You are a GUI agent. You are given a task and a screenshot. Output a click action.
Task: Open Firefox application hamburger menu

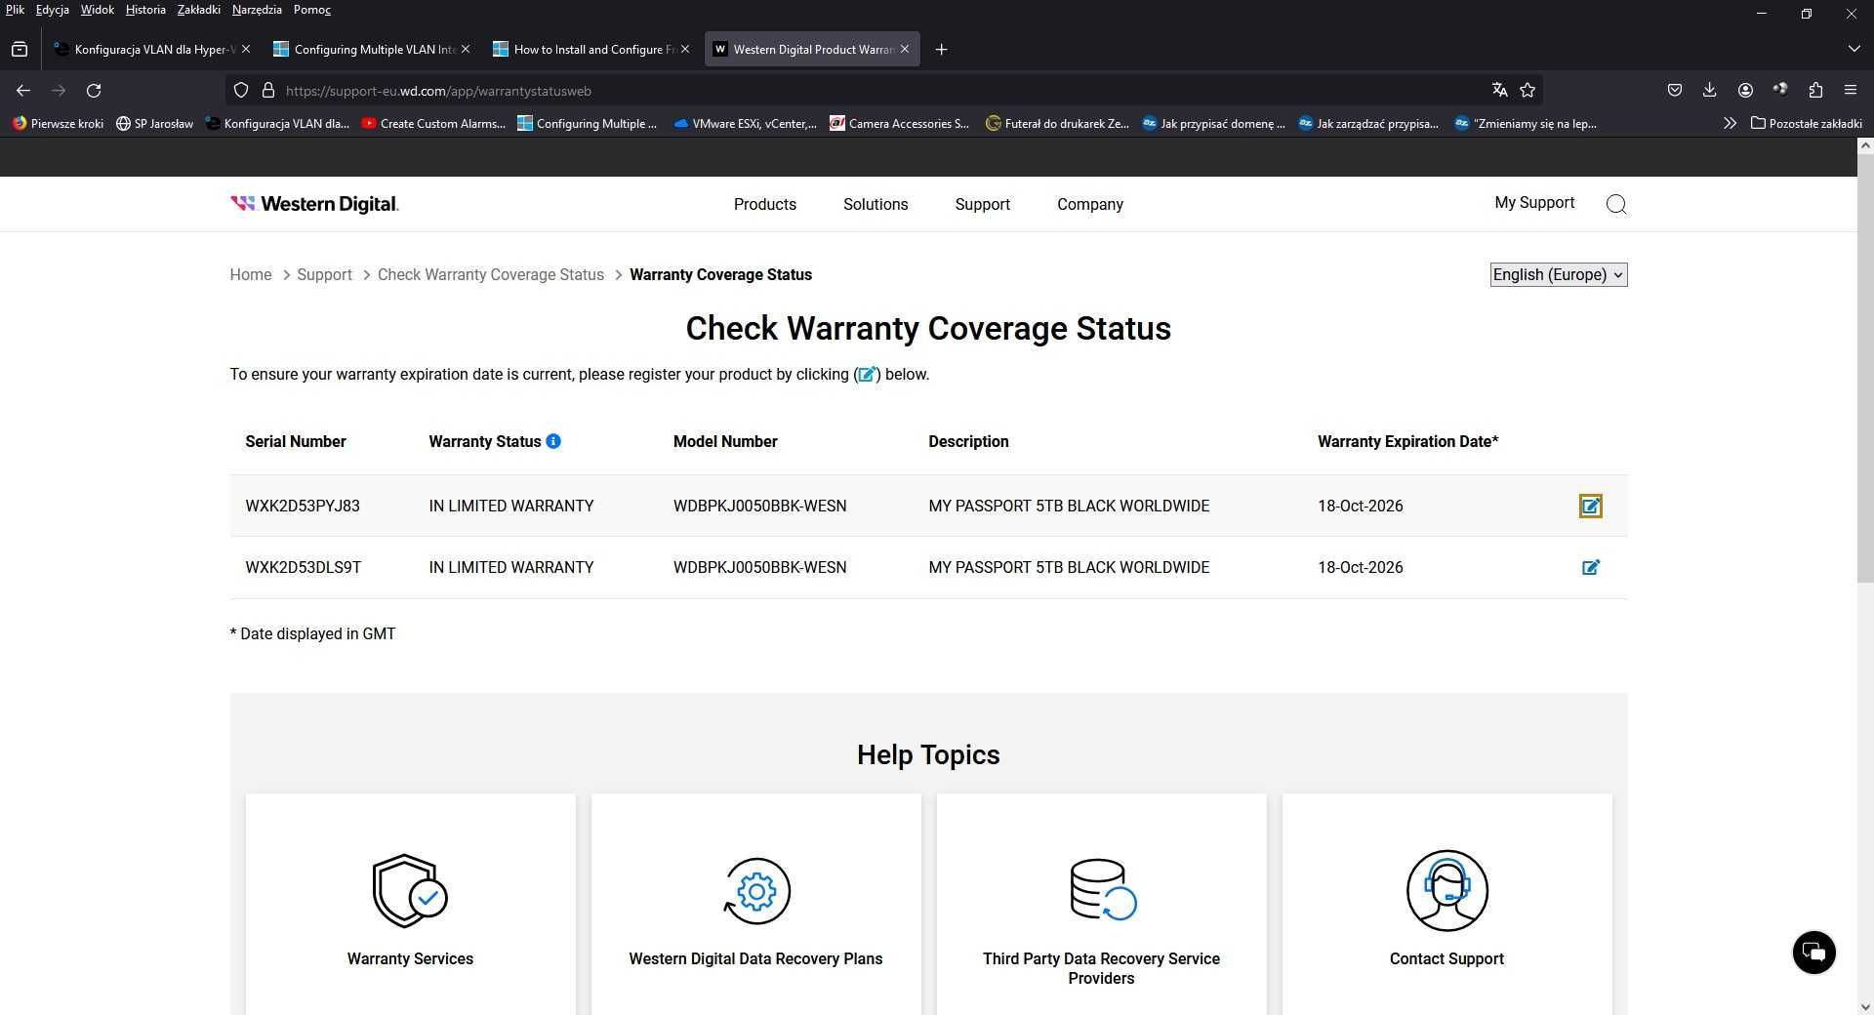pyautogui.click(x=1850, y=90)
